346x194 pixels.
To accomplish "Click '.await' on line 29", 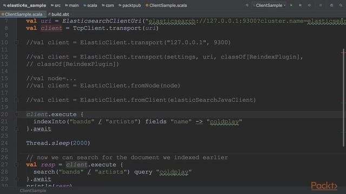I will (x=41, y=179).
